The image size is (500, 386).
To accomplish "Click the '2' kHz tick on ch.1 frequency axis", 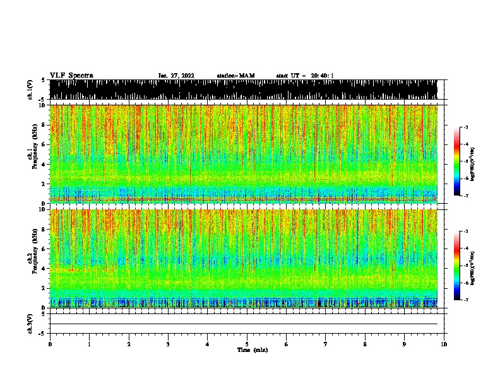I will click(44, 184).
